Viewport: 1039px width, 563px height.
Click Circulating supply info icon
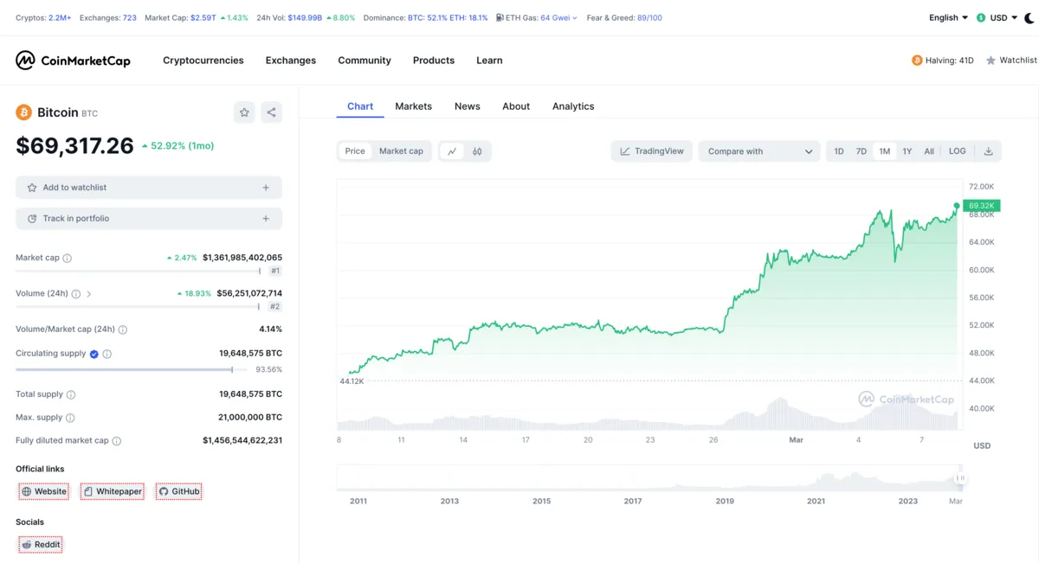(x=107, y=354)
